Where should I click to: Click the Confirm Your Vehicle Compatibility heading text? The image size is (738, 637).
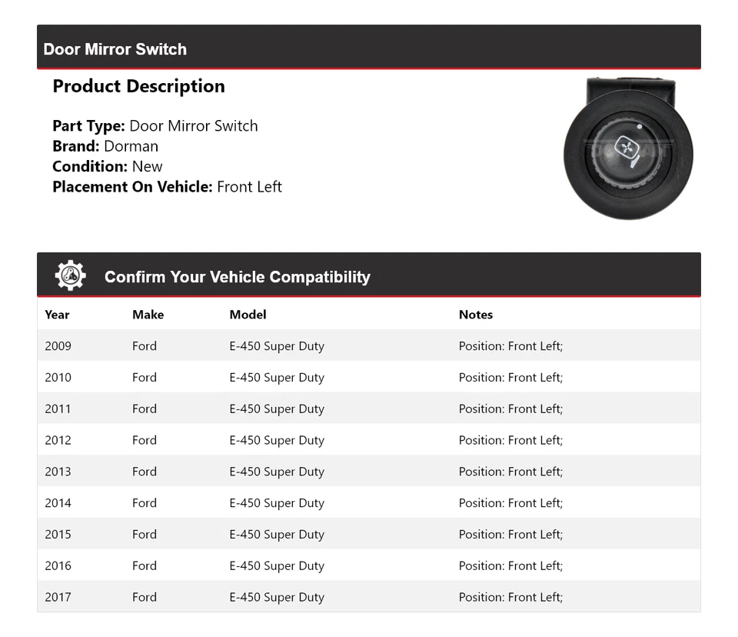[237, 277]
